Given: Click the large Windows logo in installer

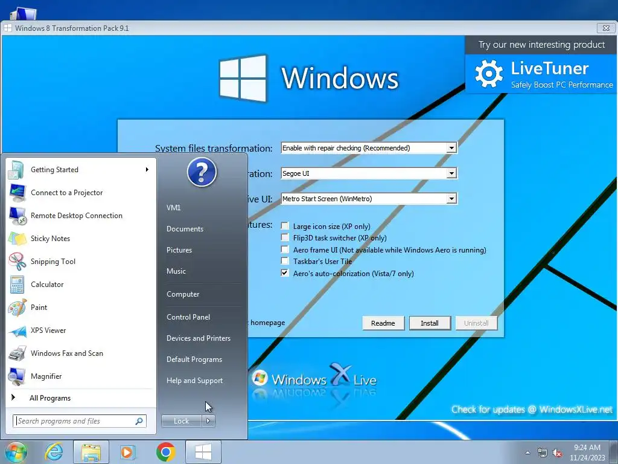Looking at the screenshot, I should pyautogui.click(x=243, y=78).
